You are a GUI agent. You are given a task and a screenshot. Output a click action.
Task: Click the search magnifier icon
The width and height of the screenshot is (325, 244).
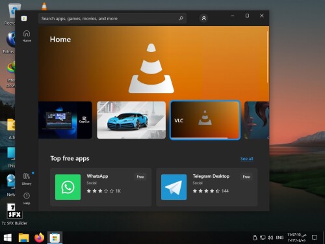pyautogui.click(x=181, y=18)
